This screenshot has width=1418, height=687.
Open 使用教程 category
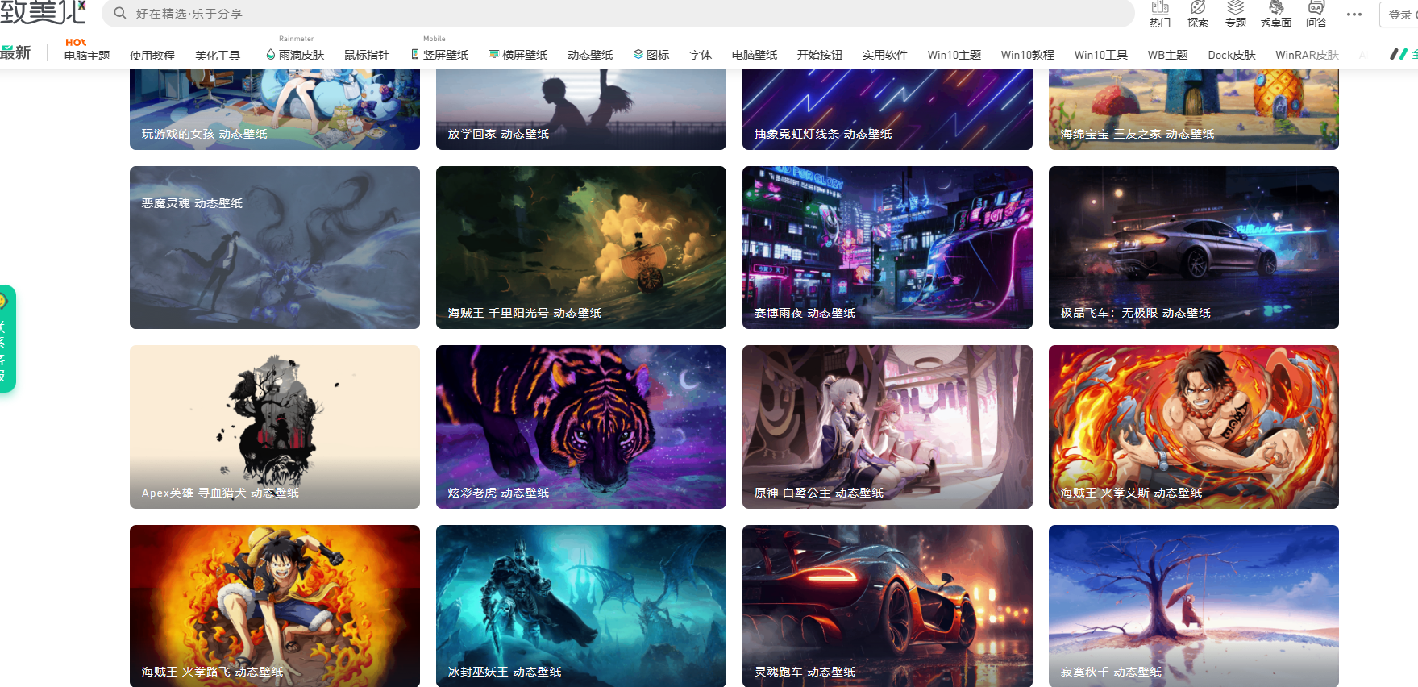(x=152, y=55)
